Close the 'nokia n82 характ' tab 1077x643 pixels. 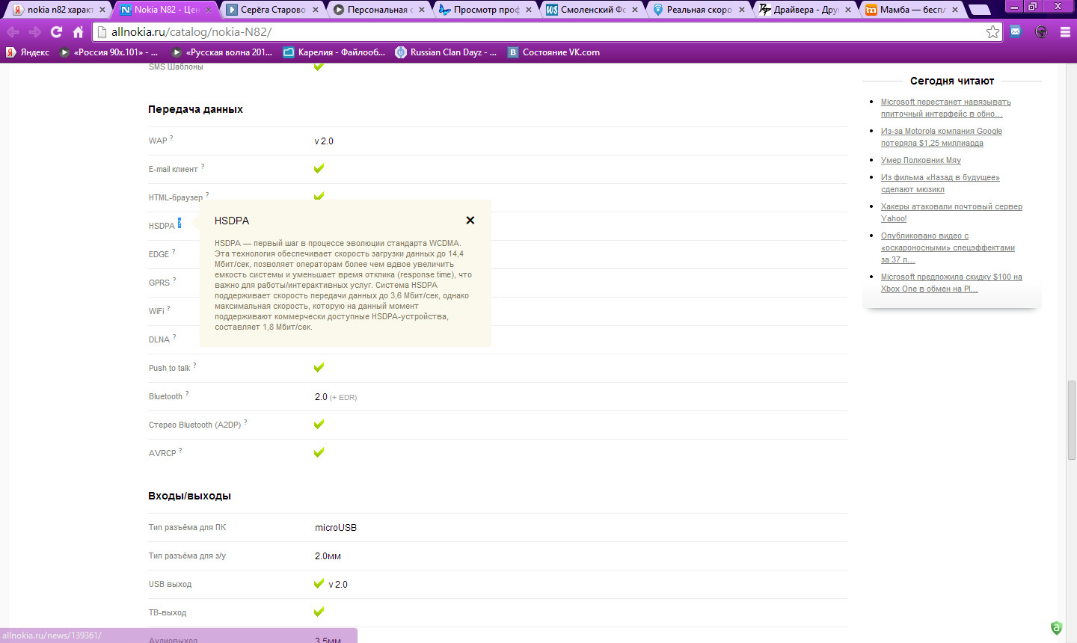pos(102,10)
